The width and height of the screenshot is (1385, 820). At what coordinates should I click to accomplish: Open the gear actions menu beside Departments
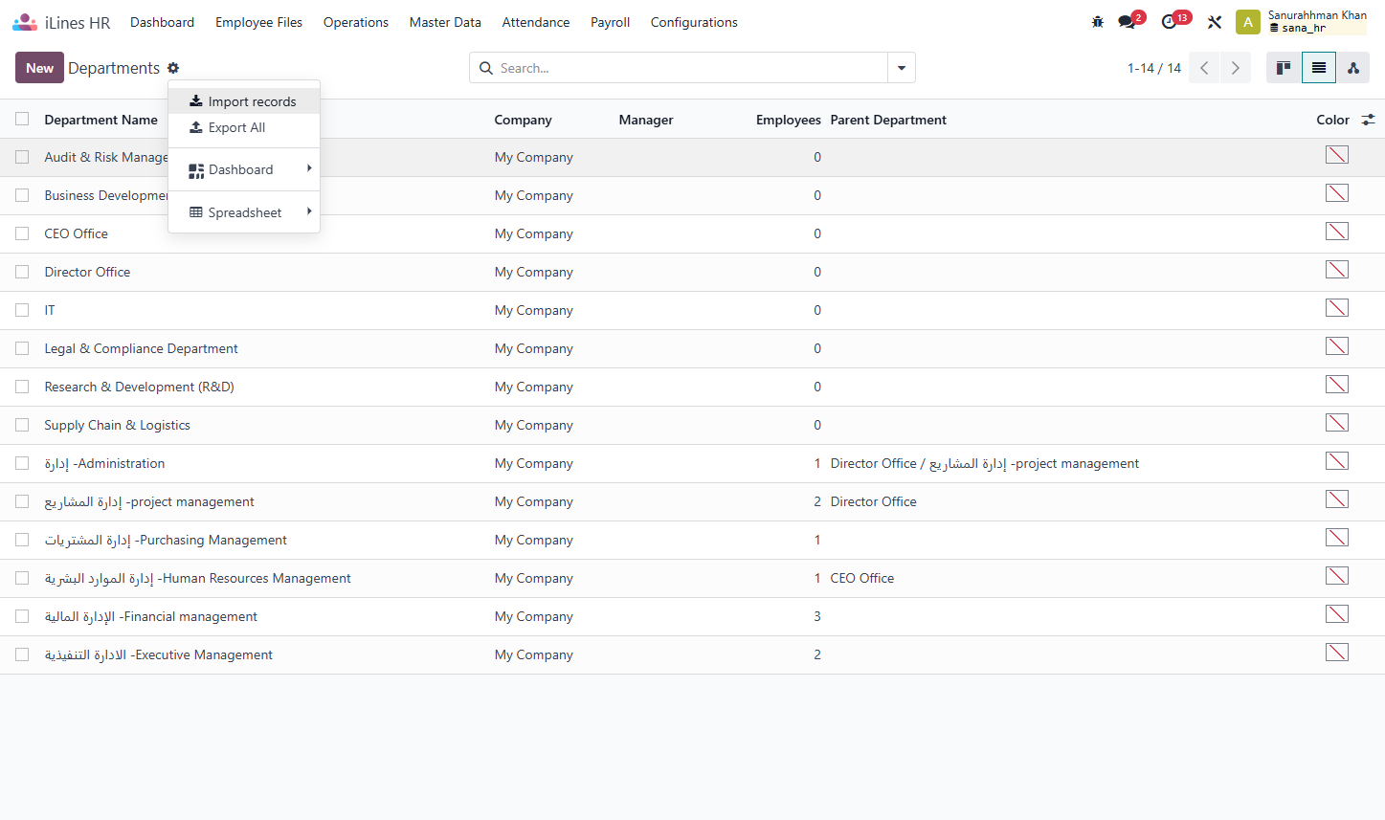pos(173,68)
